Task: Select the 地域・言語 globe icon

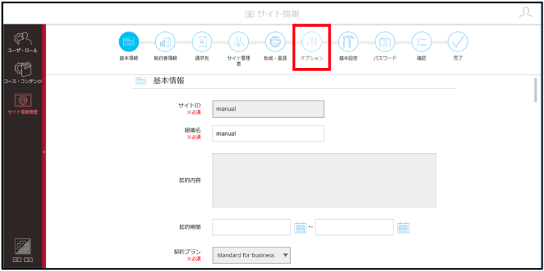Action: coord(276,42)
